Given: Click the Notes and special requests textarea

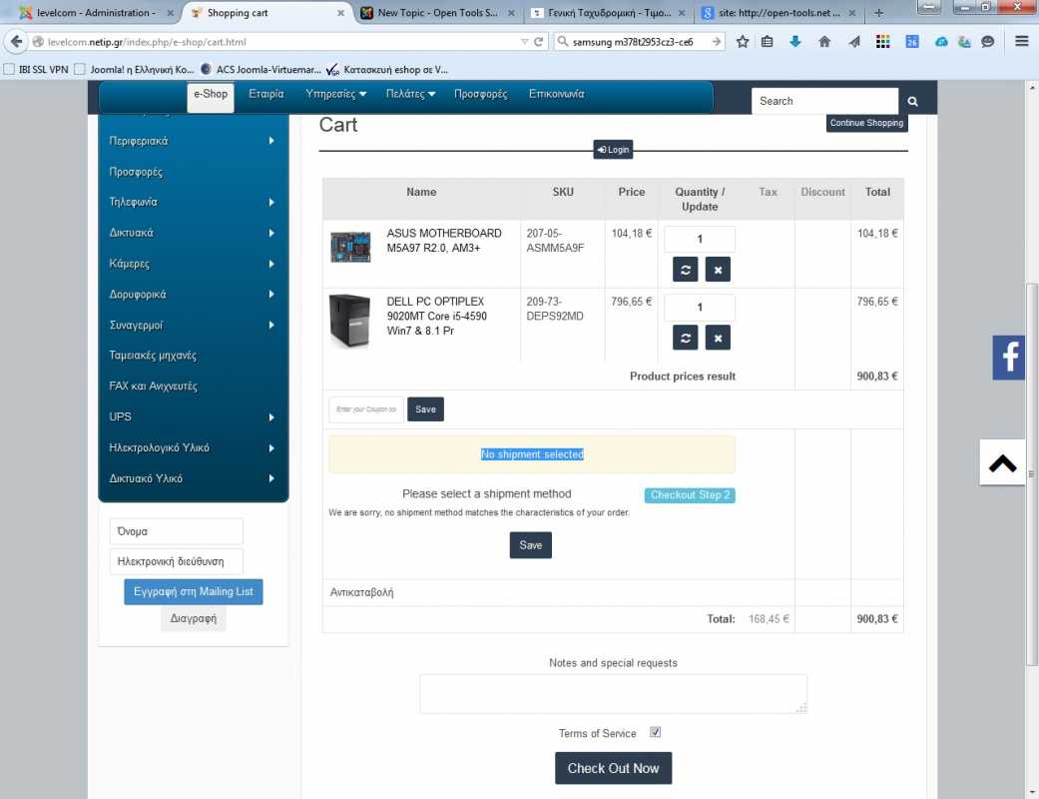Looking at the screenshot, I should [x=613, y=693].
